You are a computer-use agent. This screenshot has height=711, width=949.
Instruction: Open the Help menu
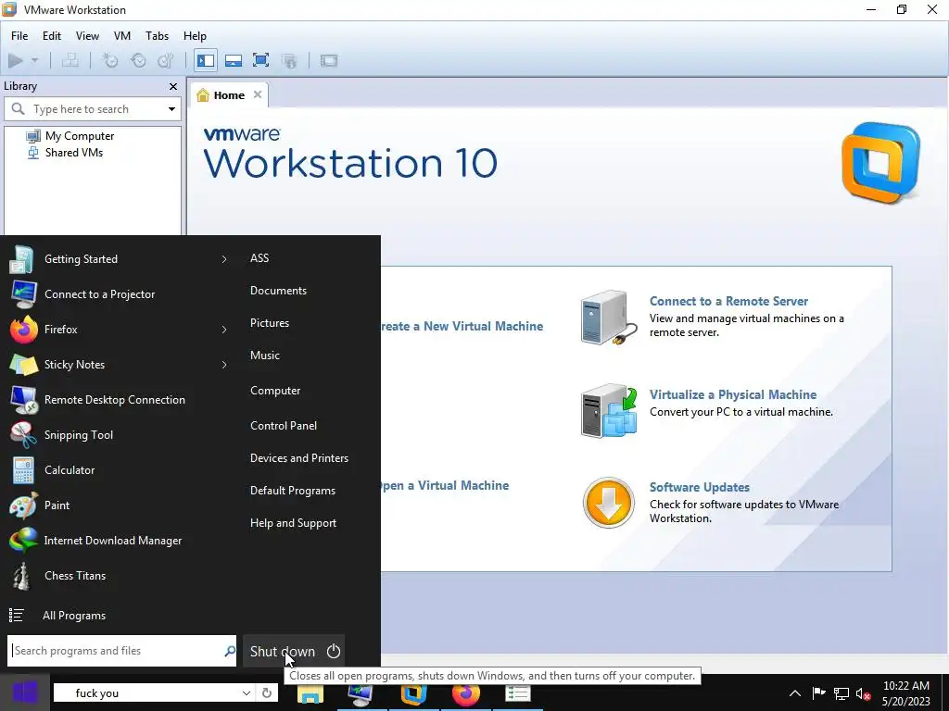click(x=195, y=36)
